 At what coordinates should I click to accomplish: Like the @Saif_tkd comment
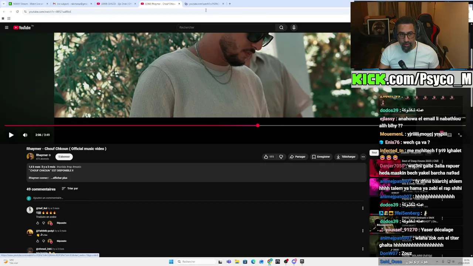pos(38,223)
